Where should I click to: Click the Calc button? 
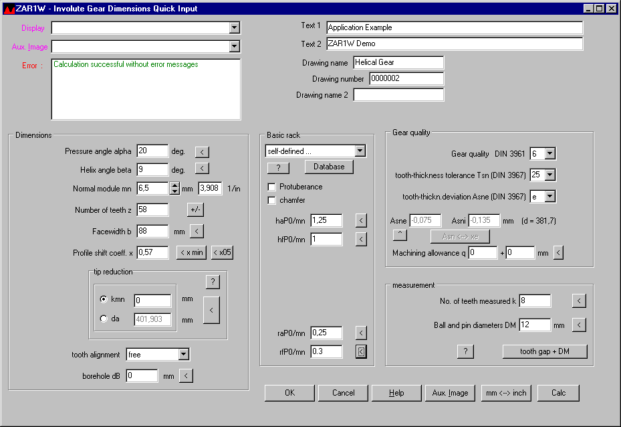[x=558, y=393]
